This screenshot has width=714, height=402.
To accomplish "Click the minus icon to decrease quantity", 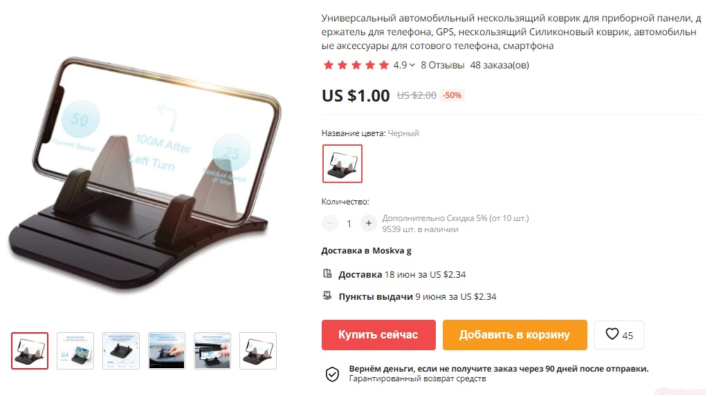I will [x=330, y=223].
